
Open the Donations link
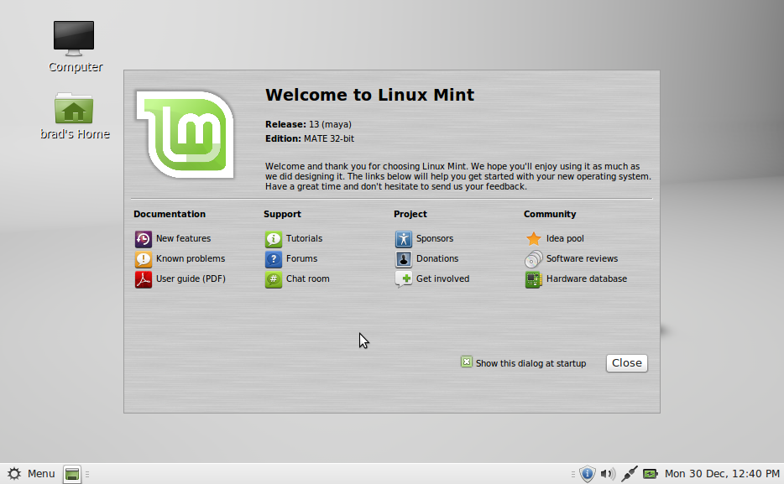(437, 258)
